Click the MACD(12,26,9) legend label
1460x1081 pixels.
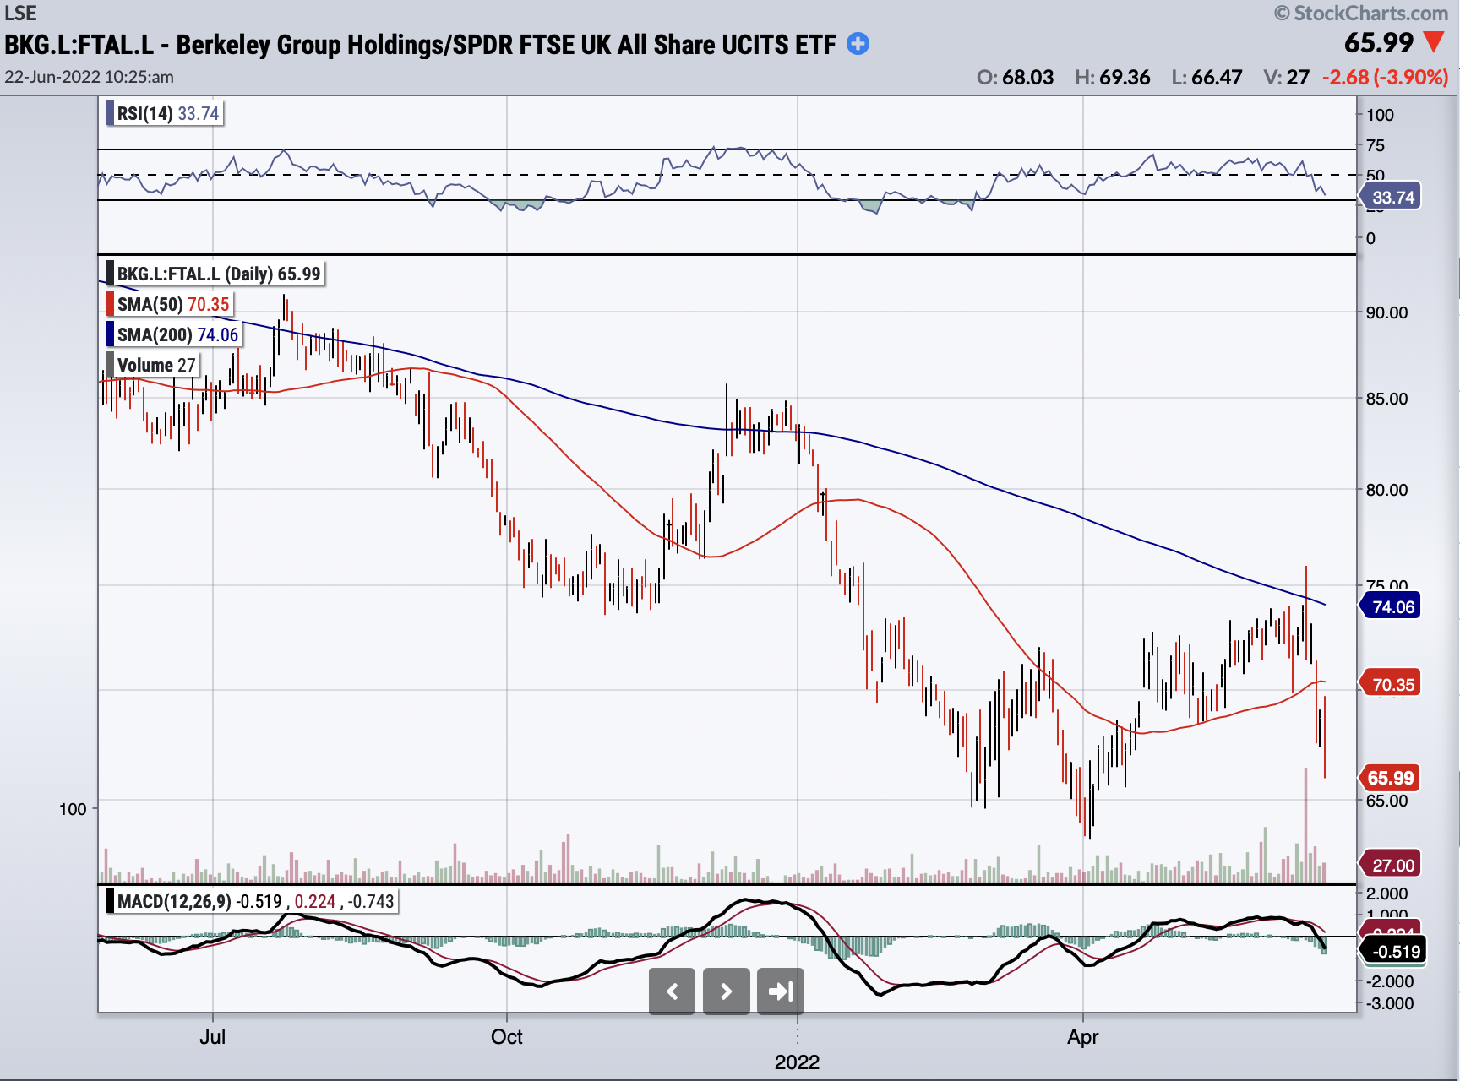click(251, 901)
